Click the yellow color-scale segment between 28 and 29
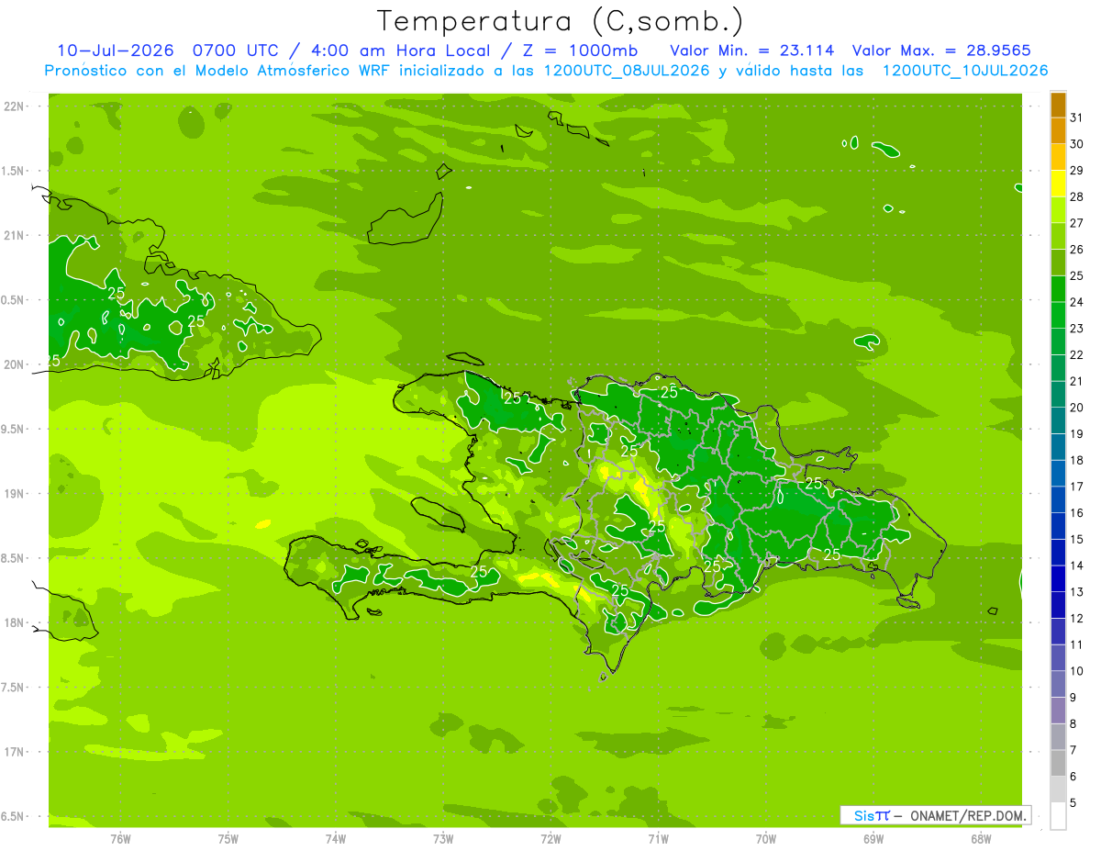The image size is (1101, 851). coord(1058,185)
